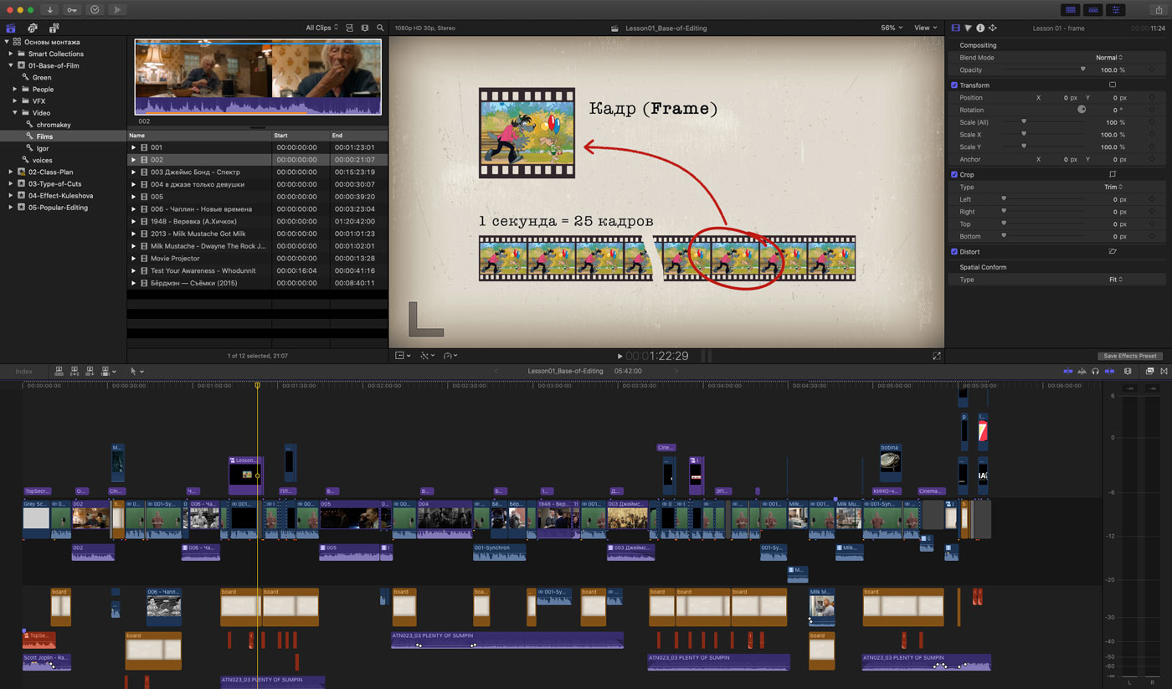Screen dimensions: 1172x689
Task: Show the Photos and Audio sidebar
Action: (33, 28)
